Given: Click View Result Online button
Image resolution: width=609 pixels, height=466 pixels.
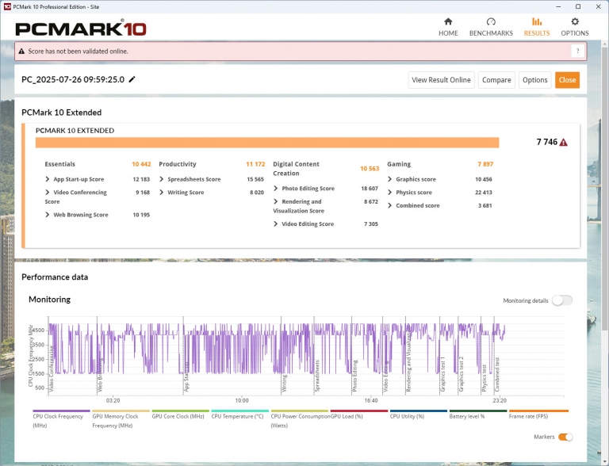Looking at the screenshot, I should point(441,80).
